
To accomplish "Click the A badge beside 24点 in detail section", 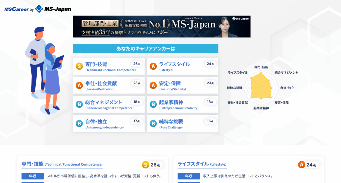I will tap(301, 165).
